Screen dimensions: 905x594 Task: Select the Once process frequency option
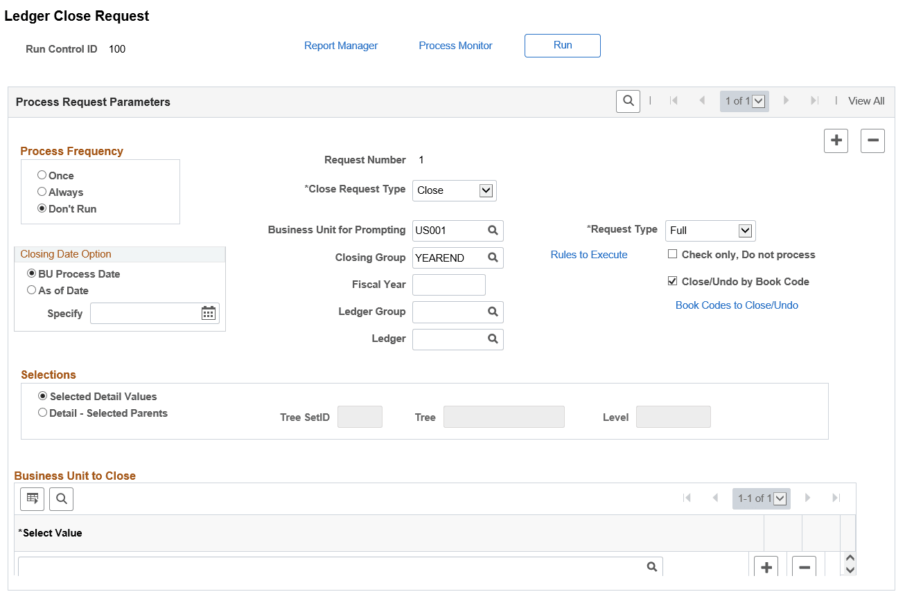tap(42, 175)
